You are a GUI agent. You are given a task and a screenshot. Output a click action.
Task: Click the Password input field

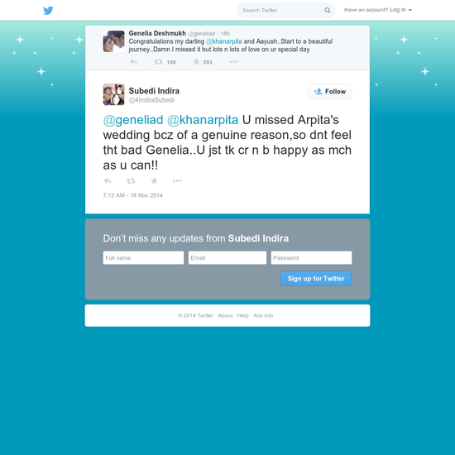pos(311,257)
